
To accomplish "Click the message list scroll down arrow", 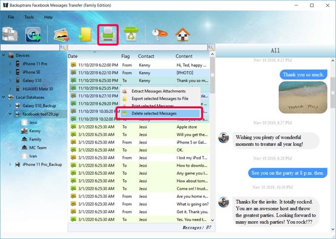I will [212, 220].
